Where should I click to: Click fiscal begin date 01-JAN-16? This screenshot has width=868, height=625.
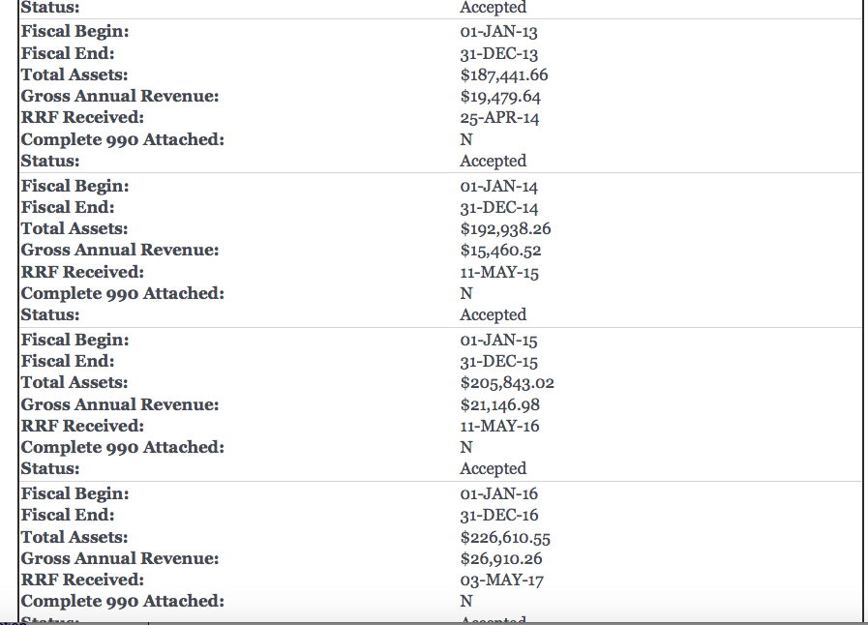coord(498,493)
